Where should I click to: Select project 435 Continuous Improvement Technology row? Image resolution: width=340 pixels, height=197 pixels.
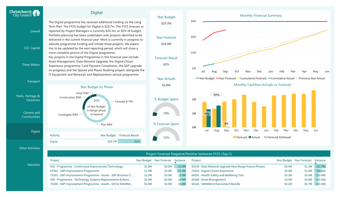[118, 166]
